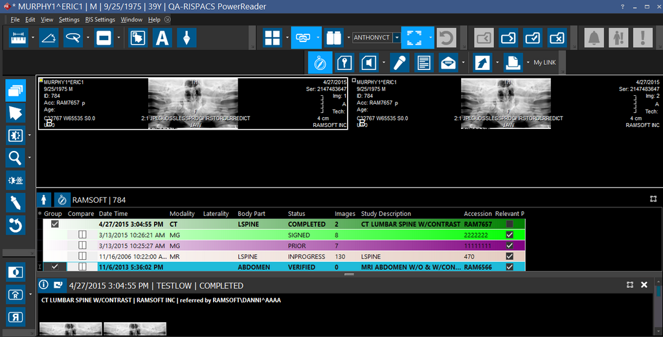Click the binoculars search icon

pos(334,38)
